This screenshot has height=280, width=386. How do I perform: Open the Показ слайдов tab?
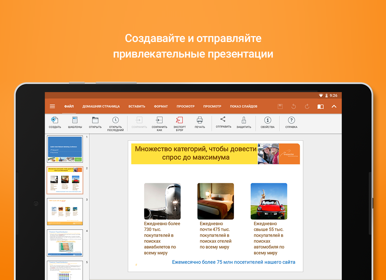coord(244,106)
